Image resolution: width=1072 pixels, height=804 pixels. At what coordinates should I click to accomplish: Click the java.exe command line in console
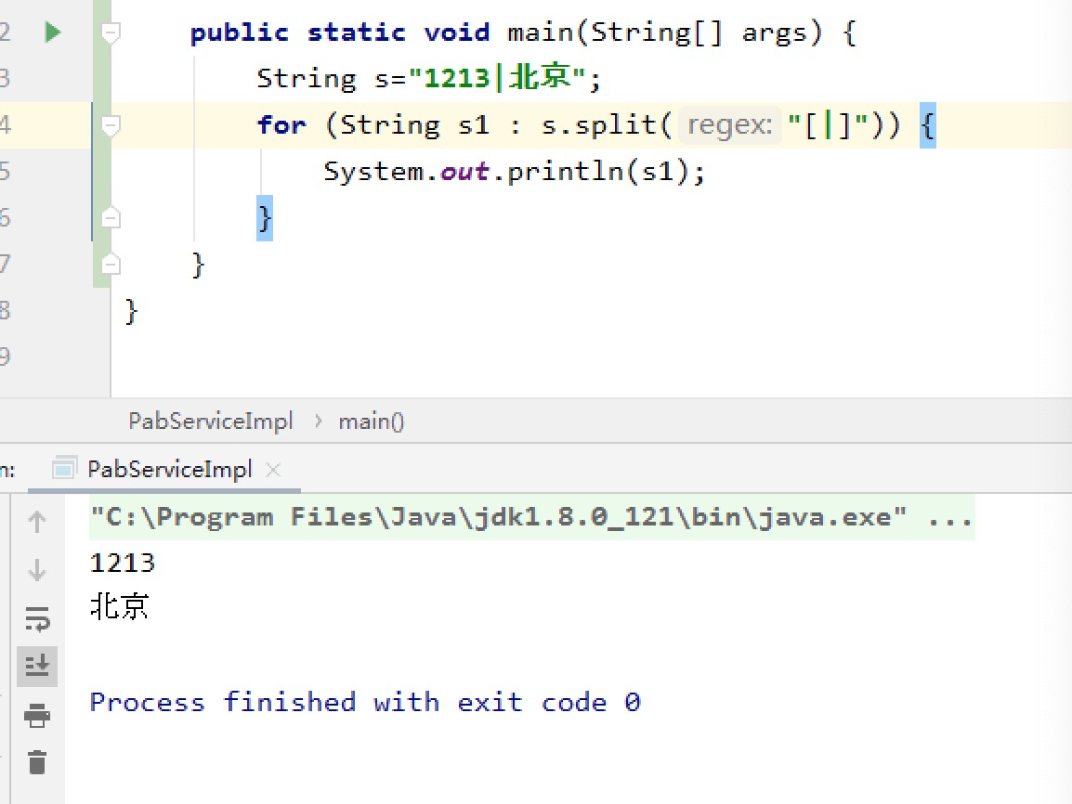(532, 517)
